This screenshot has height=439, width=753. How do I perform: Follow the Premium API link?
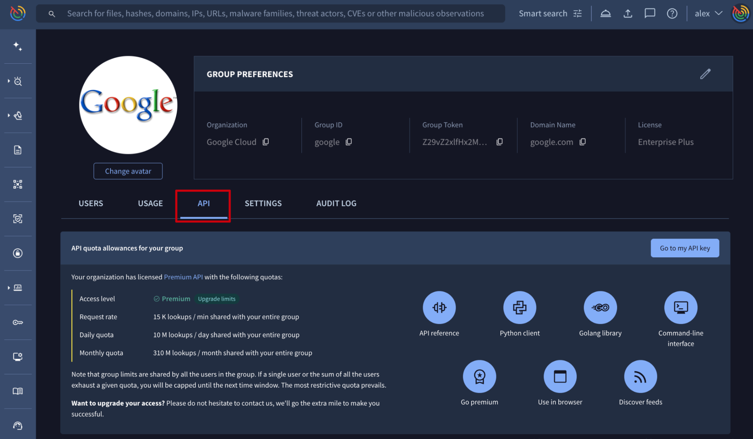183,277
